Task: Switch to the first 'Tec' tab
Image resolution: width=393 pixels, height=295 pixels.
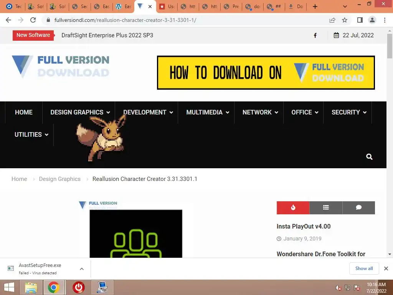Action: pyautogui.click(x=14, y=7)
